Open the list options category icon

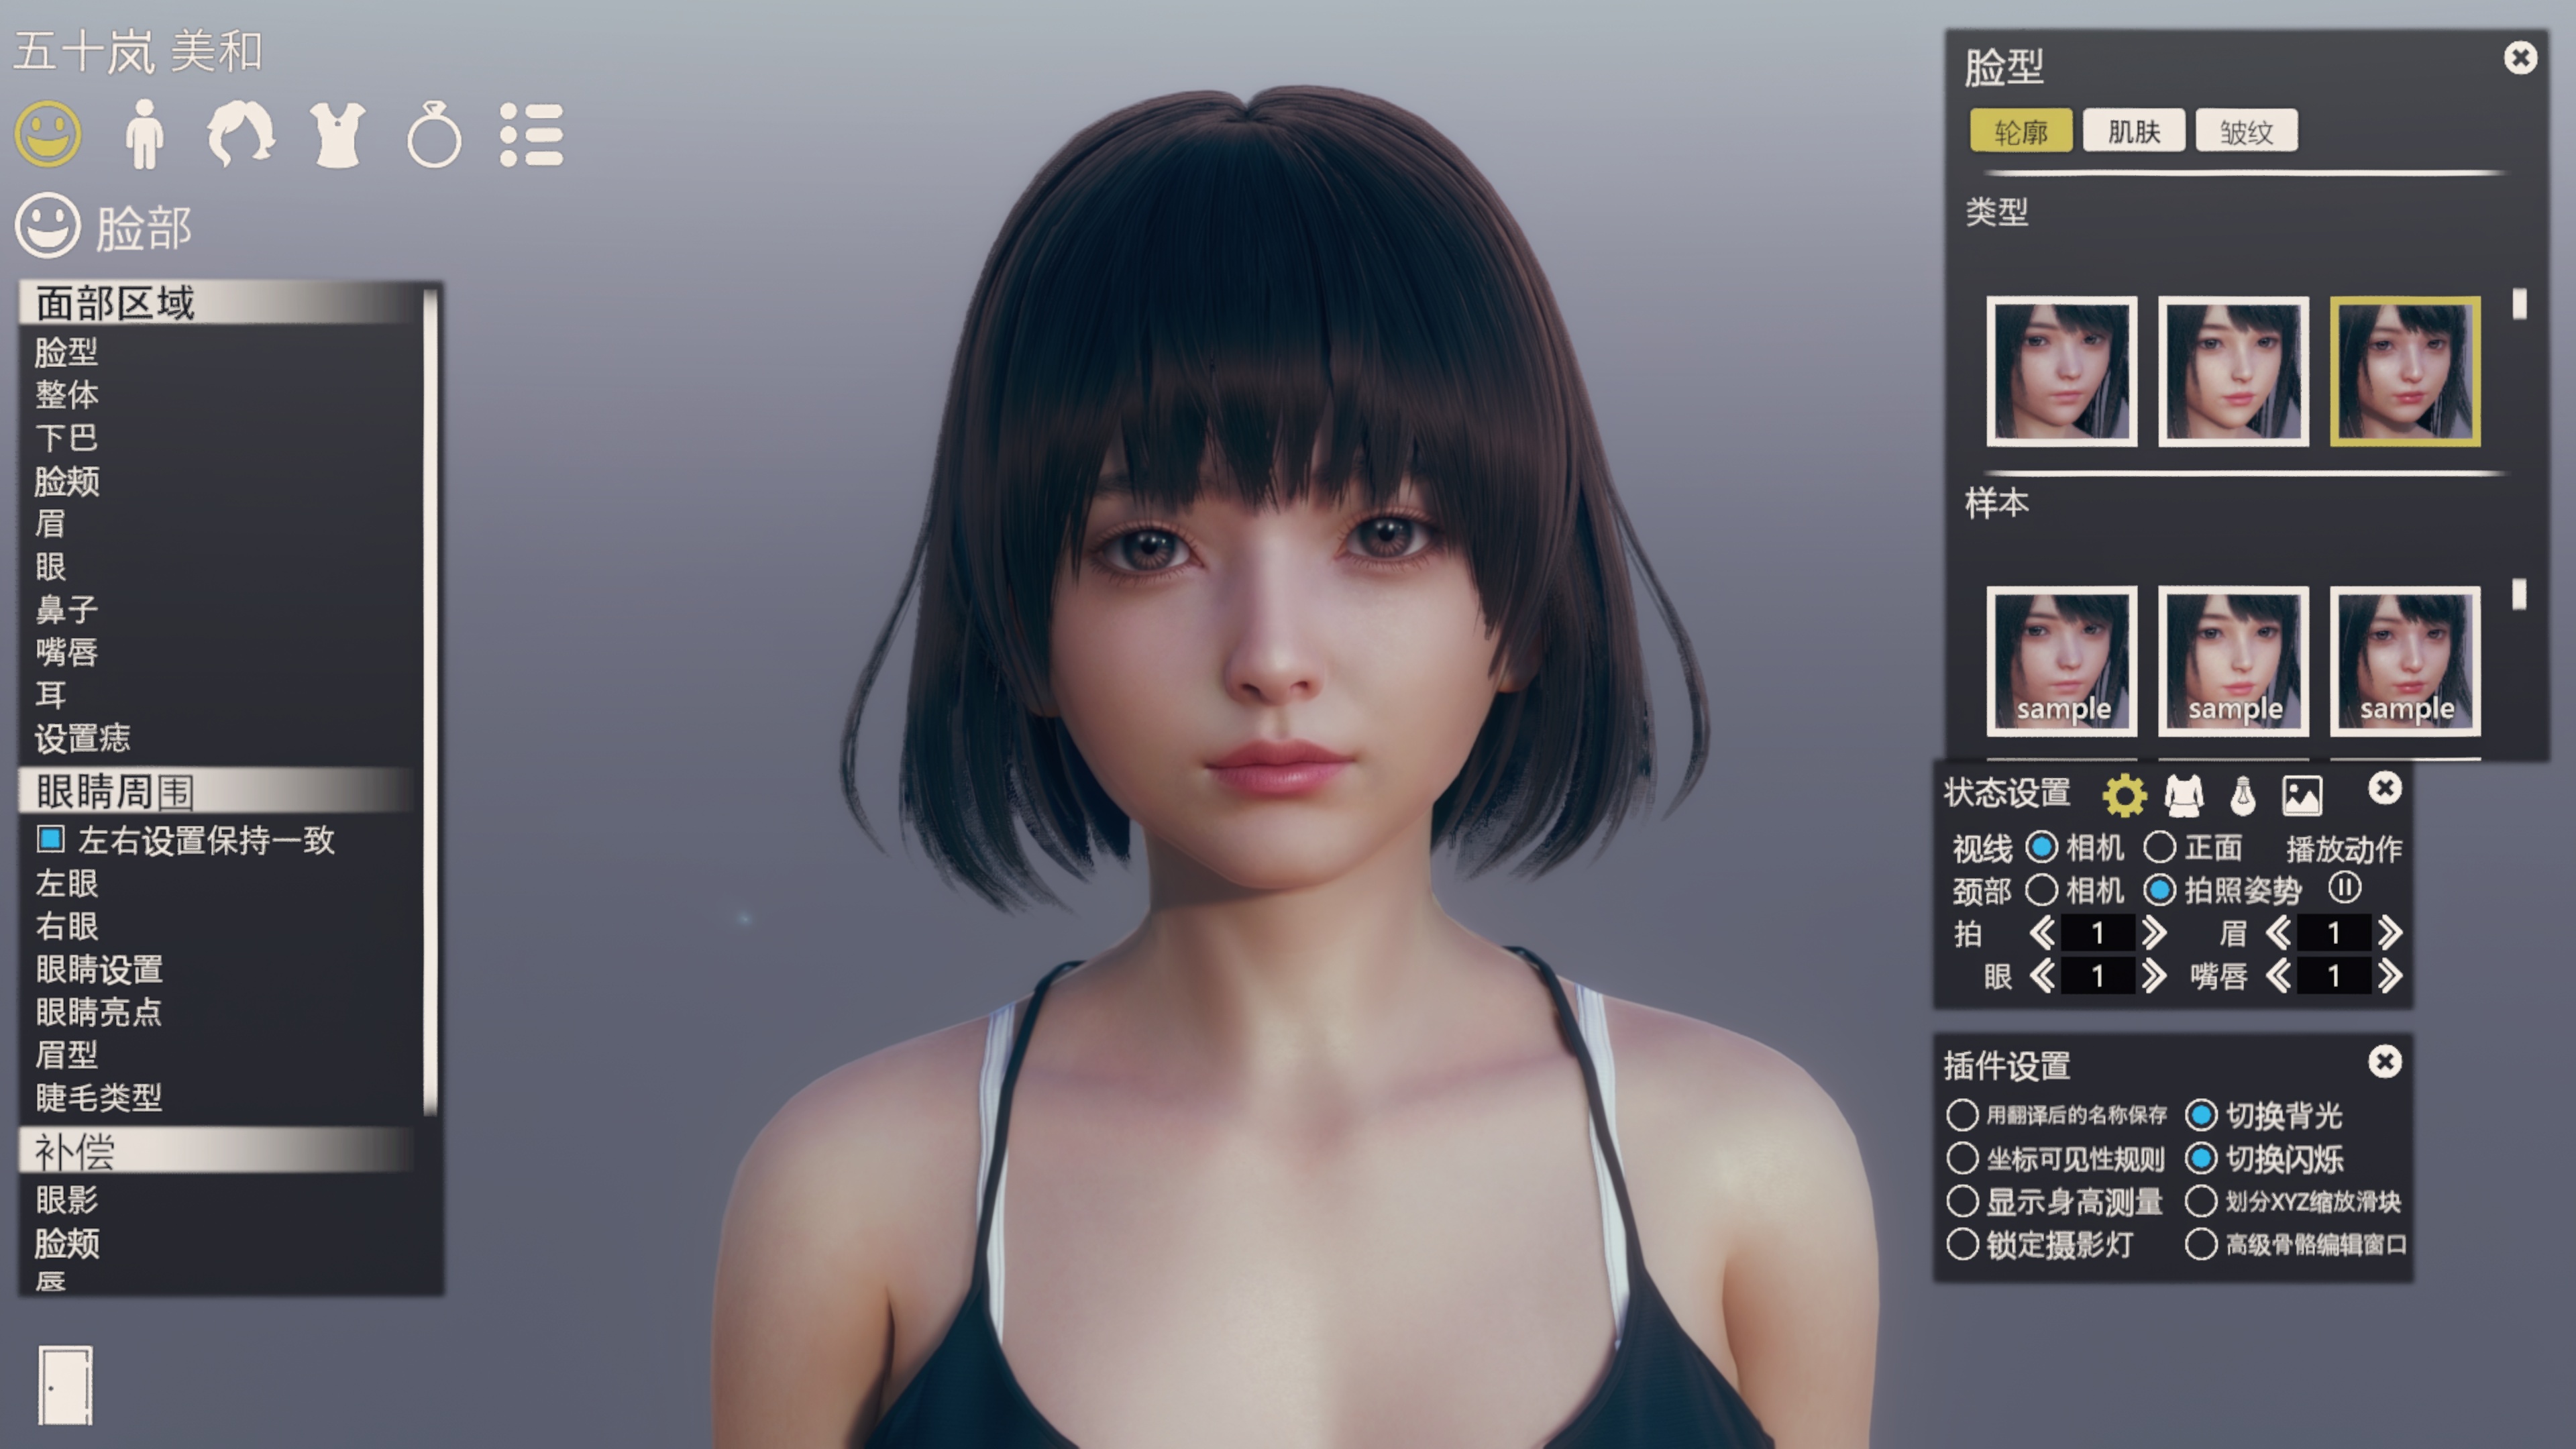pos(531,134)
